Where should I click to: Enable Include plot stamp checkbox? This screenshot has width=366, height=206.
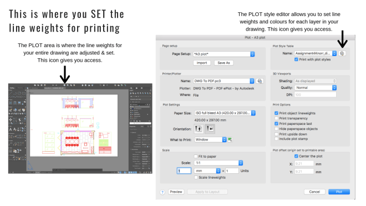click(x=276, y=139)
